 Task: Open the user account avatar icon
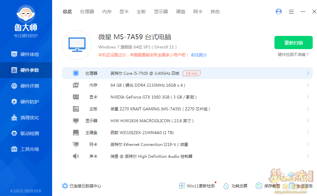(x=279, y=12)
